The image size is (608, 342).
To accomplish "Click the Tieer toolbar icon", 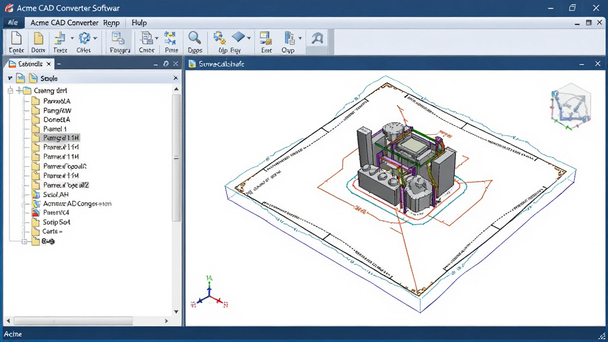I will click(x=60, y=39).
